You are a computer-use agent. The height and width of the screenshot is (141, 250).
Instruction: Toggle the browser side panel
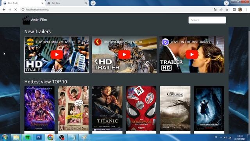234,9
